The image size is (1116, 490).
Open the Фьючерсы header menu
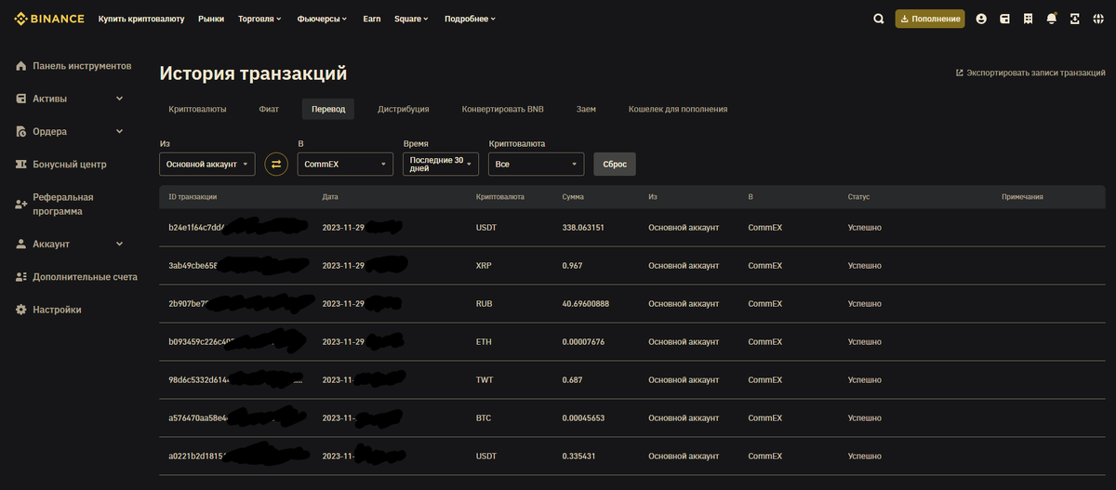click(322, 19)
